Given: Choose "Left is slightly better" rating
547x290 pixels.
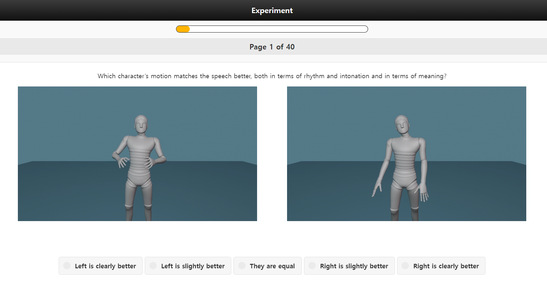Looking at the screenshot, I should pyautogui.click(x=188, y=266).
